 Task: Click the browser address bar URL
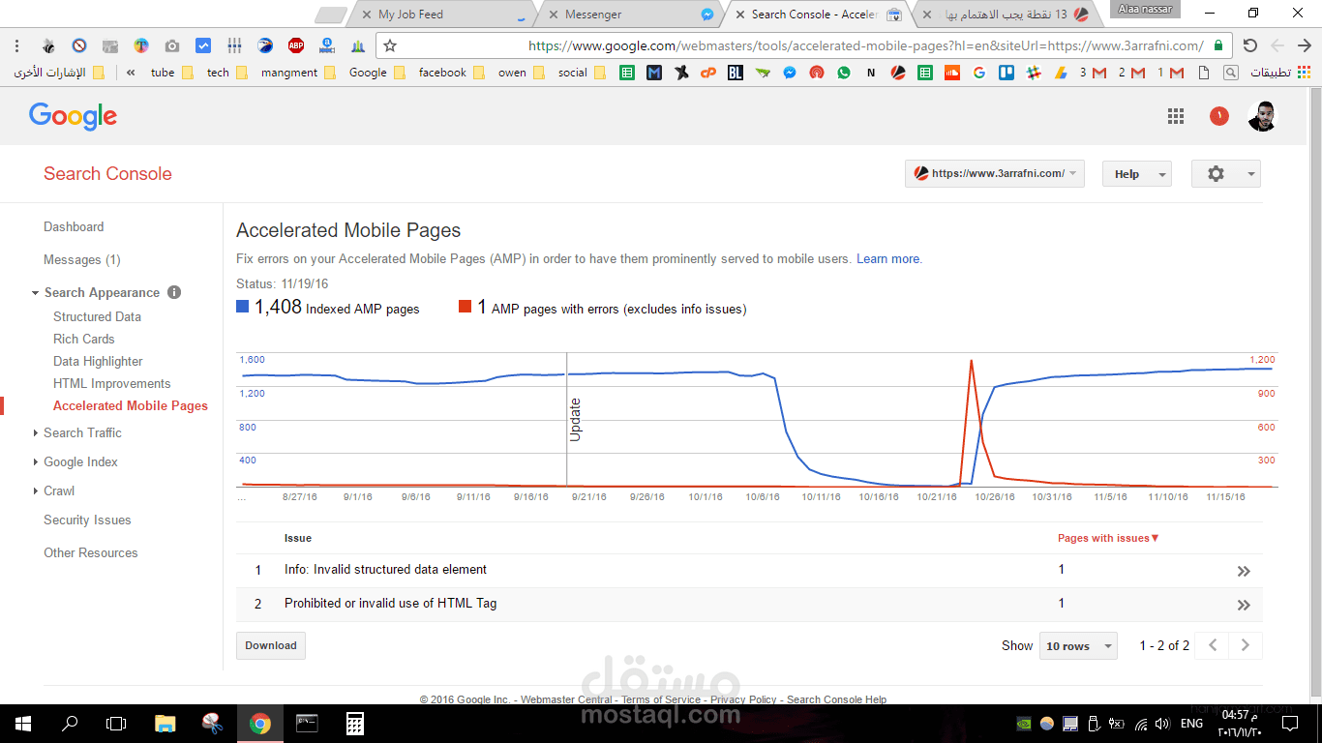[x=866, y=45]
